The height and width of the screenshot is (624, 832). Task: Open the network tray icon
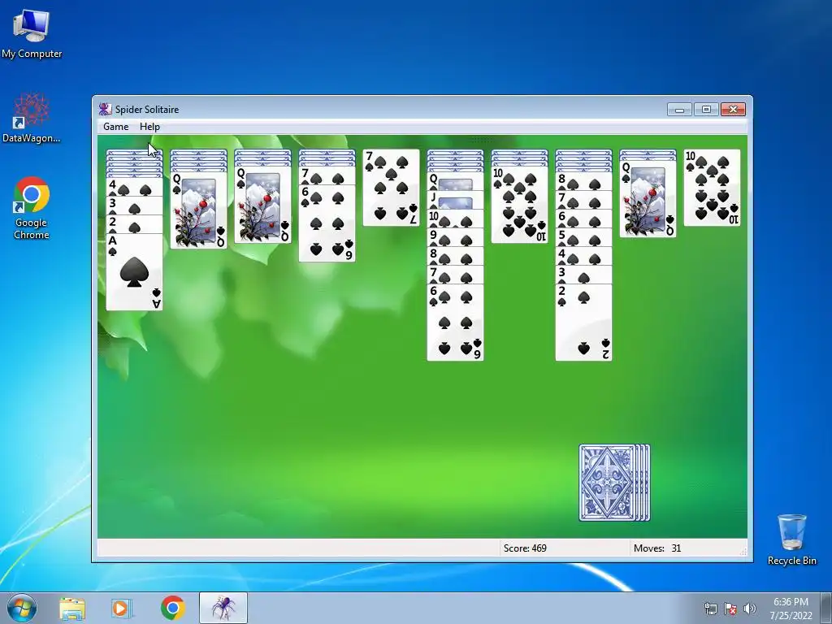710,609
